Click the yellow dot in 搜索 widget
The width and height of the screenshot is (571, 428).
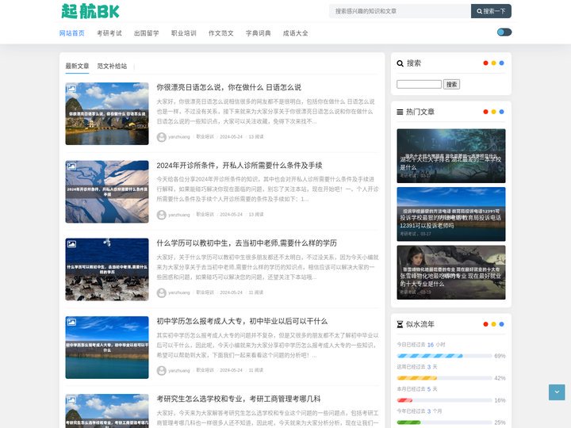[493, 63]
